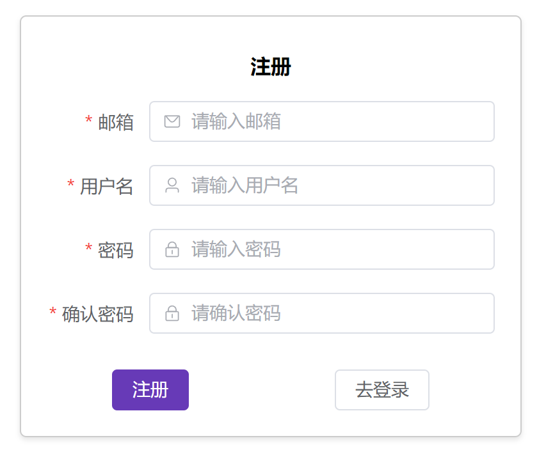
Task: Click the 去登录 button to go login
Action: [381, 390]
